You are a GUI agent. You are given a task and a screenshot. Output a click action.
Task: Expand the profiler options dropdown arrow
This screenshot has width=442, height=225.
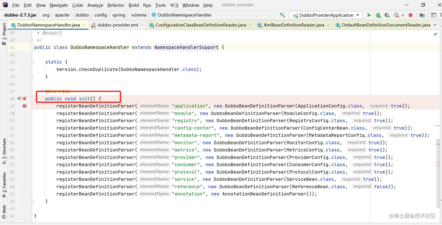pos(403,15)
